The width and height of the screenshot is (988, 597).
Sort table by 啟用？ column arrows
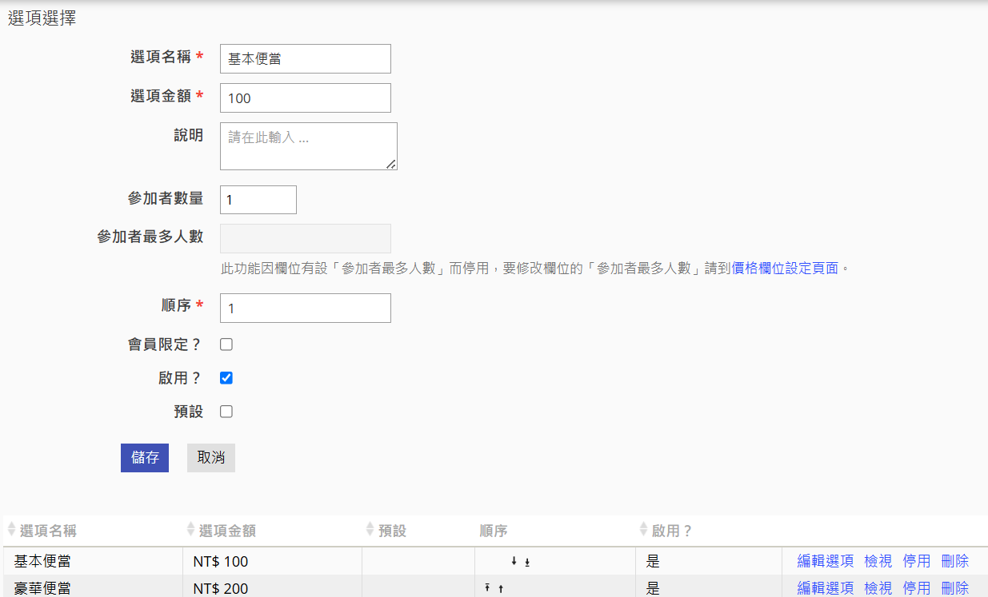[643, 530]
